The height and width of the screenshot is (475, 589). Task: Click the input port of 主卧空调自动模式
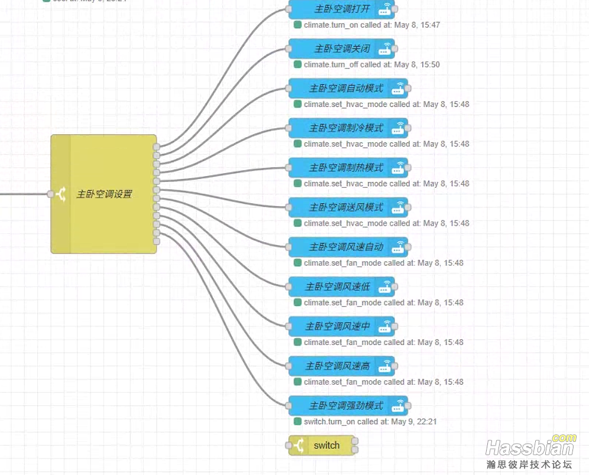coord(289,89)
